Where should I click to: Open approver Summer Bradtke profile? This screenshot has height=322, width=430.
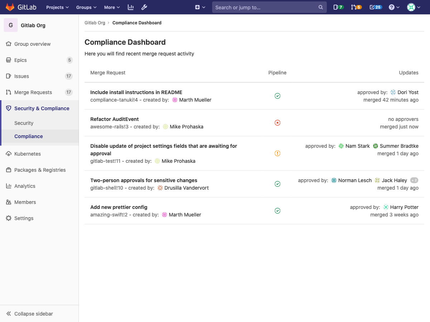pyautogui.click(x=396, y=146)
